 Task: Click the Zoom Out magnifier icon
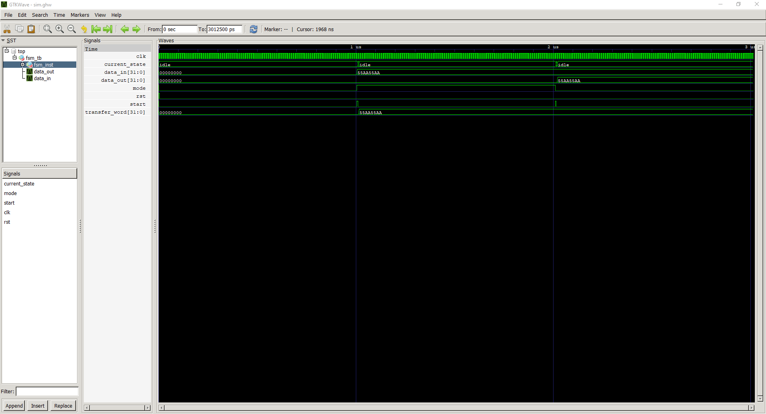pos(71,29)
